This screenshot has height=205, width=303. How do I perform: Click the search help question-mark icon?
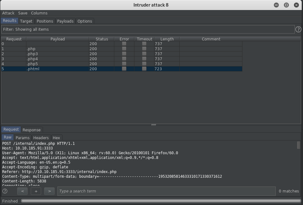pos(5,191)
